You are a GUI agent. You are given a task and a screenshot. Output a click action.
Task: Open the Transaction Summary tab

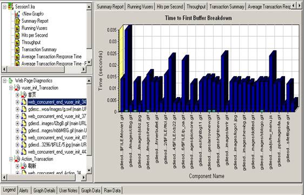click(x=227, y=7)
